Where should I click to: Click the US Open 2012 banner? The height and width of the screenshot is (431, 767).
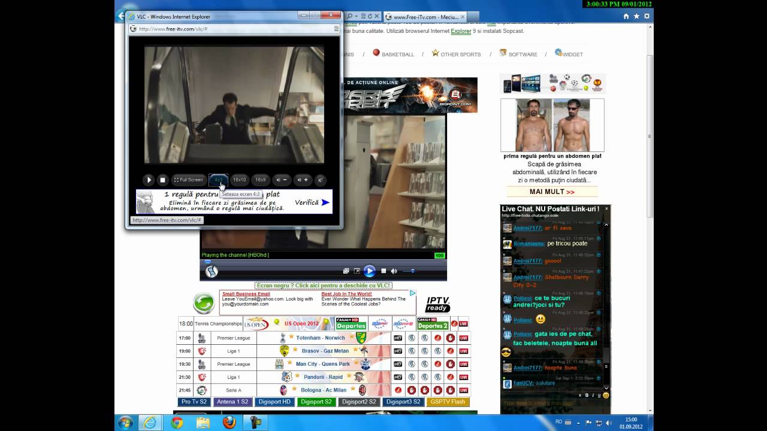click(x=289, y=324)
